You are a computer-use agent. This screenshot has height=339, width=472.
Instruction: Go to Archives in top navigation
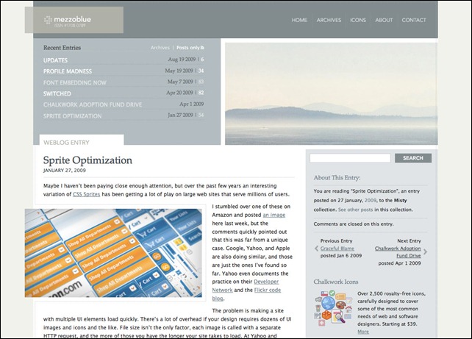coord(329,20)
